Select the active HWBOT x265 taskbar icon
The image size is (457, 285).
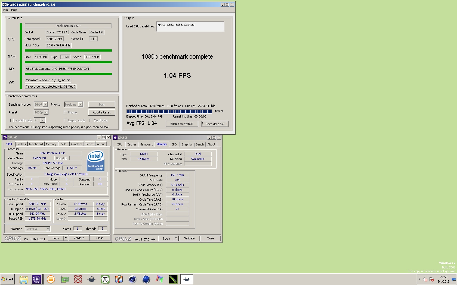[x=187, y=279]
